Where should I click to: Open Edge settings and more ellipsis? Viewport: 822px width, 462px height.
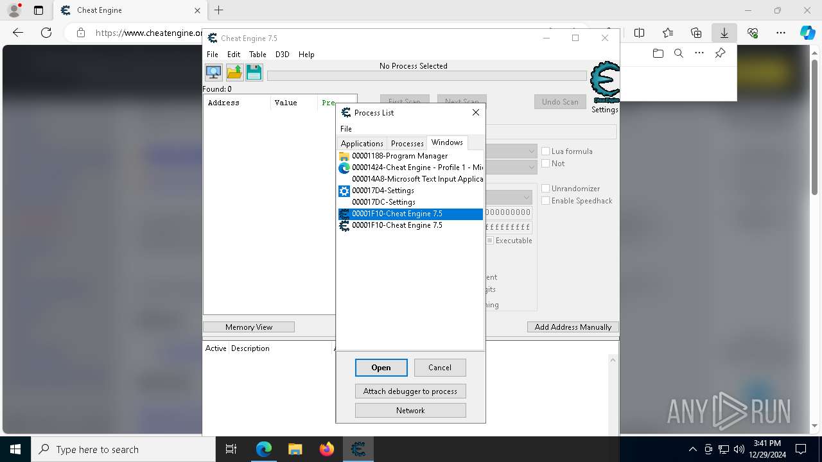781,33
